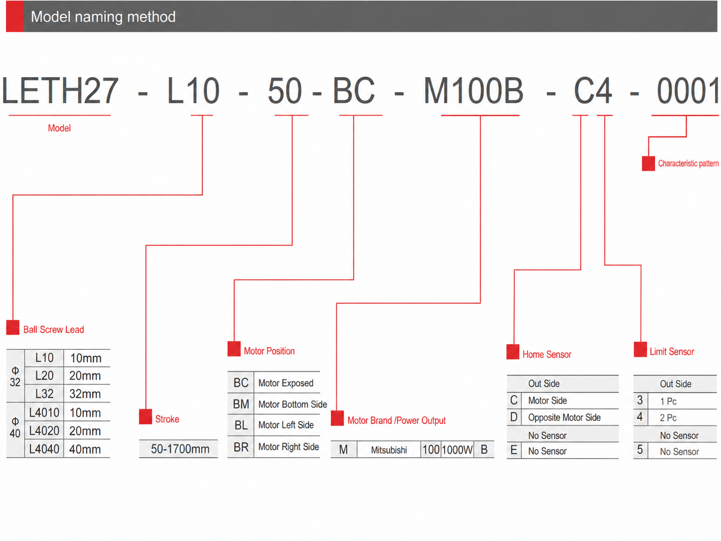Click the "Motor Right Side" description

289,447
